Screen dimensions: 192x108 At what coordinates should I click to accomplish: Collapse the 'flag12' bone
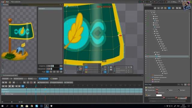(153, 52)
